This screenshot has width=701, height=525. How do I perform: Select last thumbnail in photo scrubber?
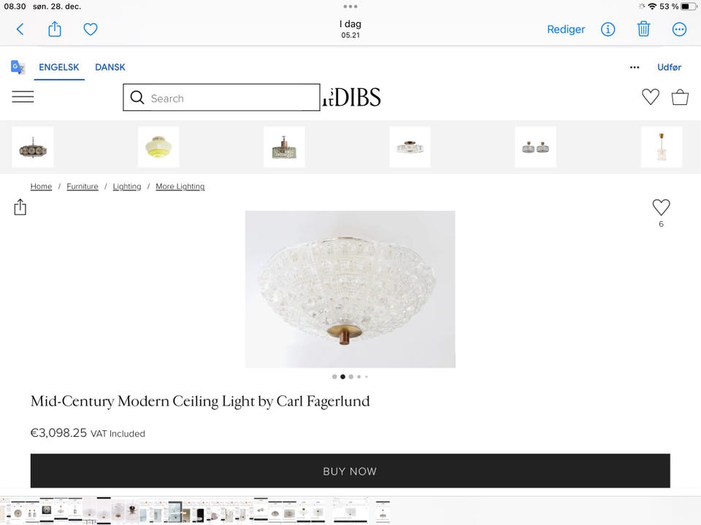coord(383,510)
